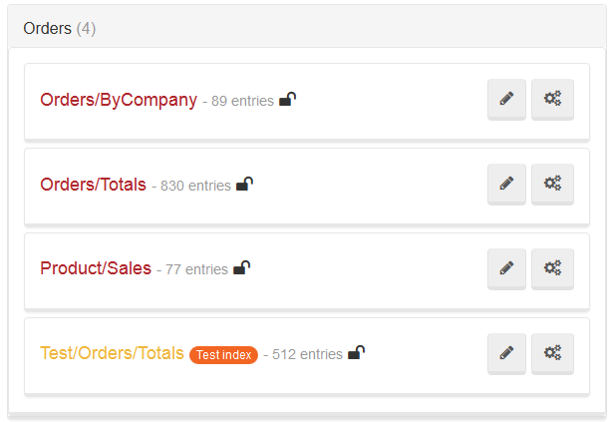Open the Test/Orders/Totals index link
This screenshot has width=613, height=422.
(112, 353)
